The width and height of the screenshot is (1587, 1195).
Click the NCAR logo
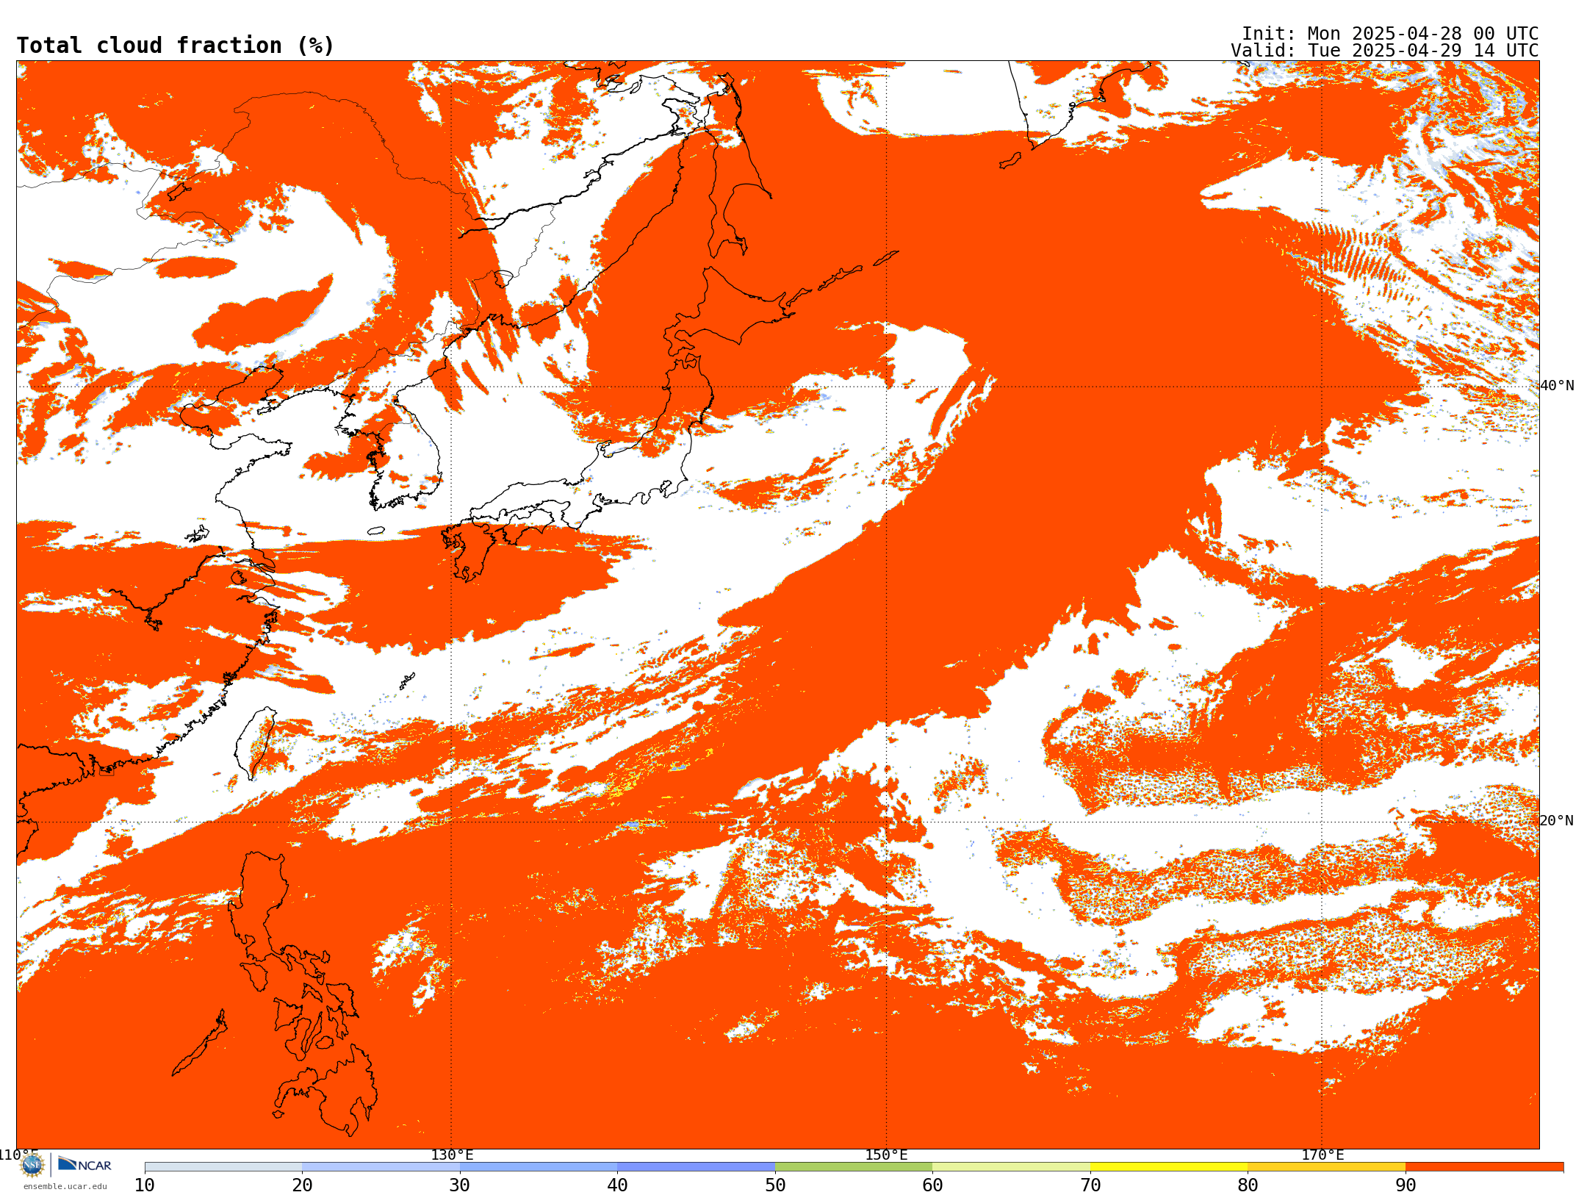click(84, 1164)
